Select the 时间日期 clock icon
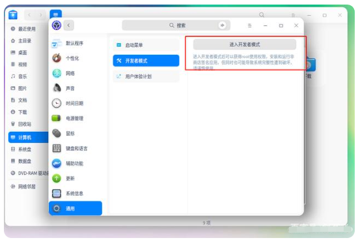Image resolution: width=358 pixels, height=240 pixels. [57, 103]
